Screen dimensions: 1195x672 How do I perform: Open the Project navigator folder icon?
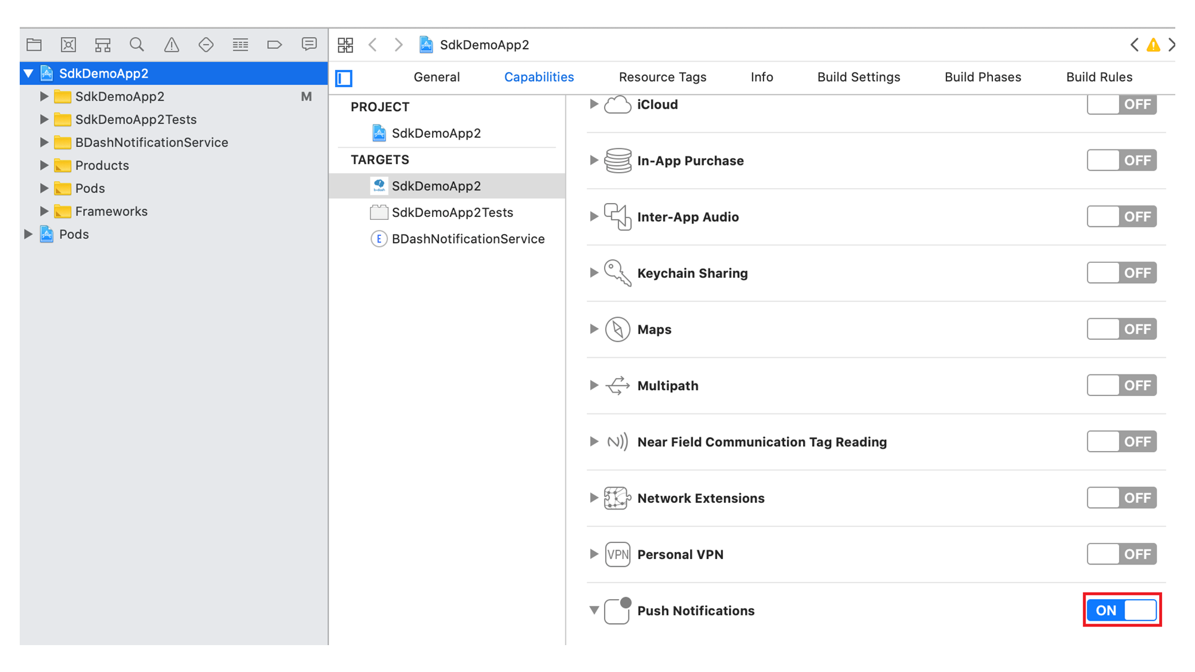(x=34, y=45)
